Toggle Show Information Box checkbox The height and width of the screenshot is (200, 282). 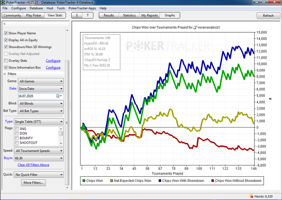click(x=6, y=68)
